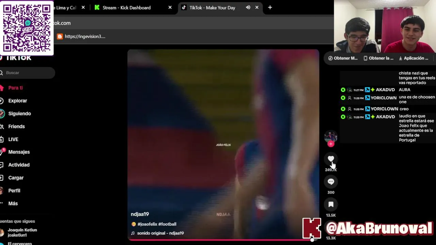Save the video with the bookmark icon
436x245 pixels.
331,205
